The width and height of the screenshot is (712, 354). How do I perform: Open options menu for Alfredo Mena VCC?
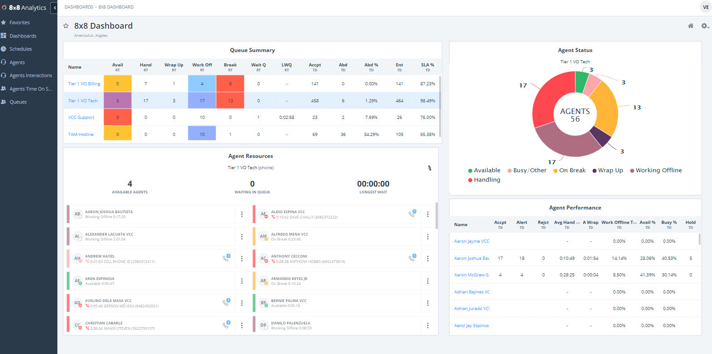[x=428, y=236]
